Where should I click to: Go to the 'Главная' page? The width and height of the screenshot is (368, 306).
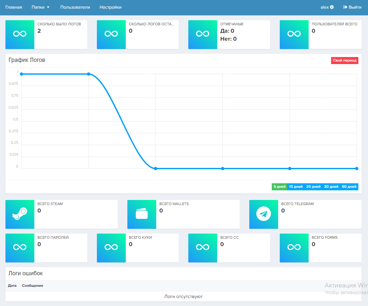click(13, 7)
